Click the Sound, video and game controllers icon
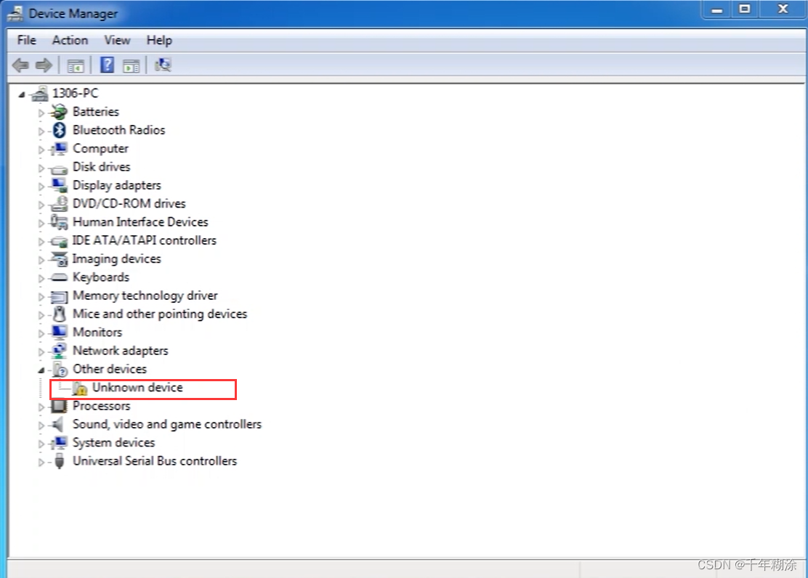Screen dimensions: 808x578 pos(58,425)
